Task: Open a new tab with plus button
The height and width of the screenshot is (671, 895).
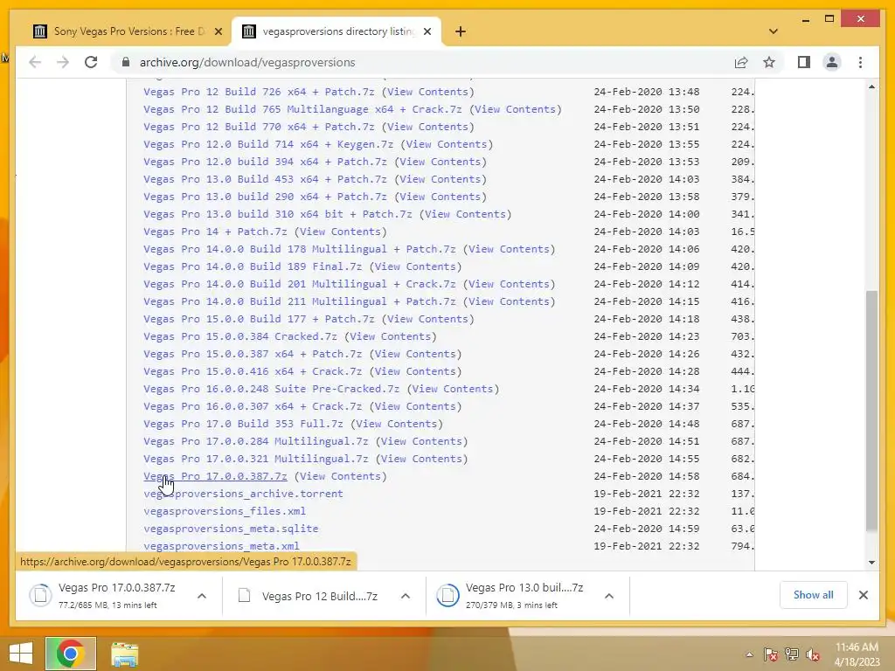Action: tap(460, 31)
